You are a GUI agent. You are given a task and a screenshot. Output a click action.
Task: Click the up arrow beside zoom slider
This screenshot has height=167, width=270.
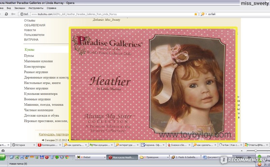click(x=242, y=151)
